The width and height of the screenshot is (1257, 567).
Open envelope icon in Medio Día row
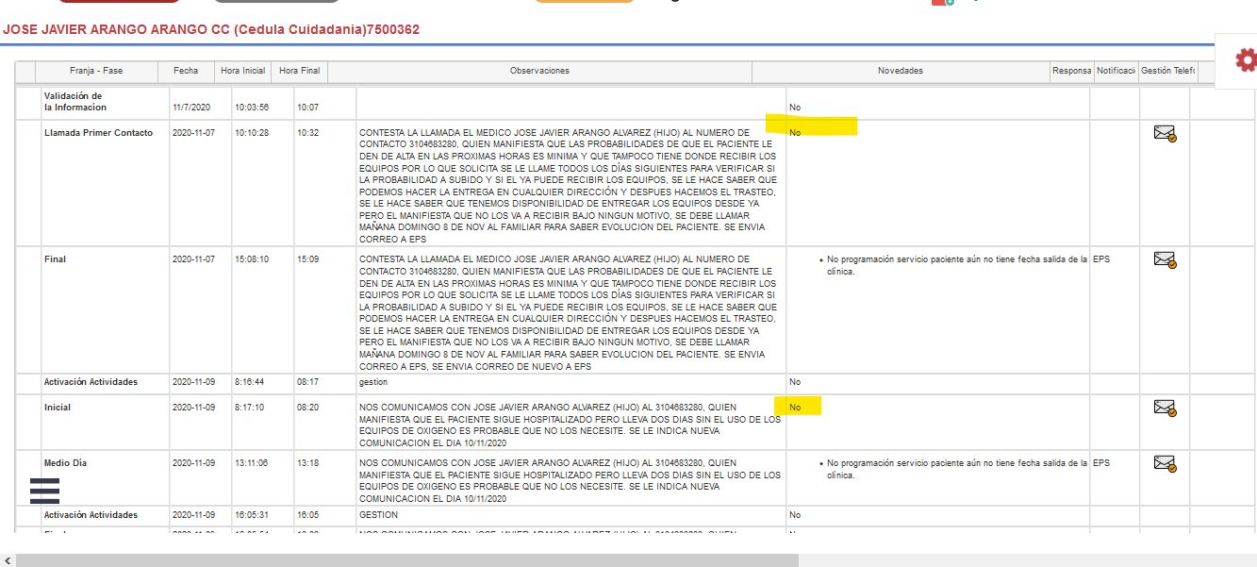[1165, 463]
